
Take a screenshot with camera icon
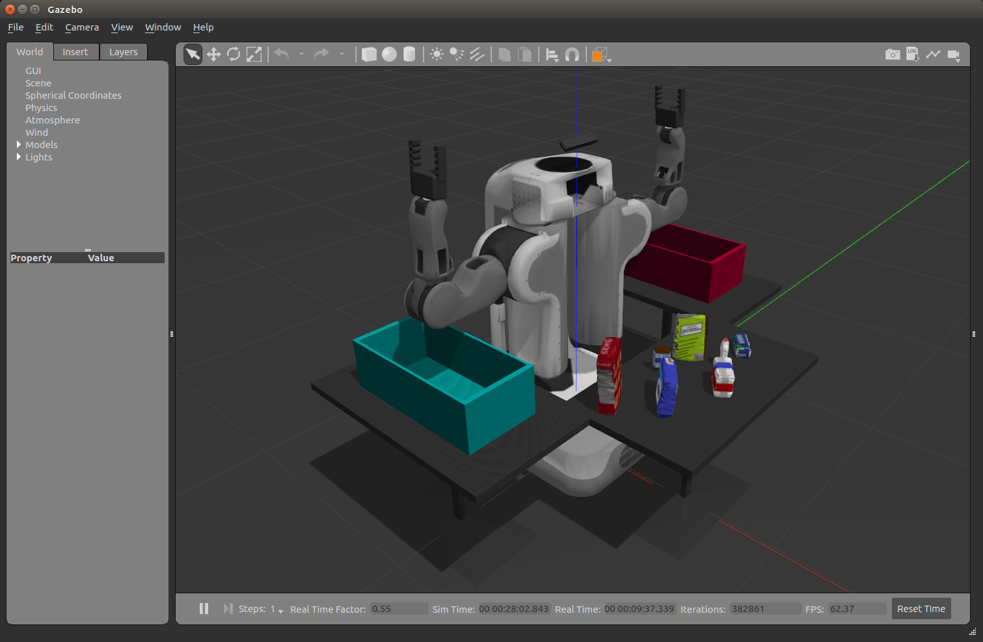pos(893,55)
